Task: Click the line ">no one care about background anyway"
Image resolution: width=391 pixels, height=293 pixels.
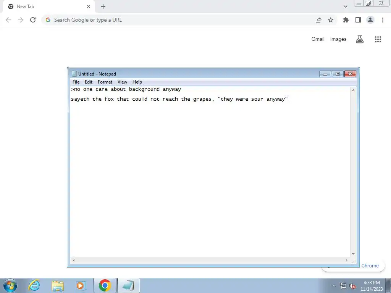Action: click(126, 89)
